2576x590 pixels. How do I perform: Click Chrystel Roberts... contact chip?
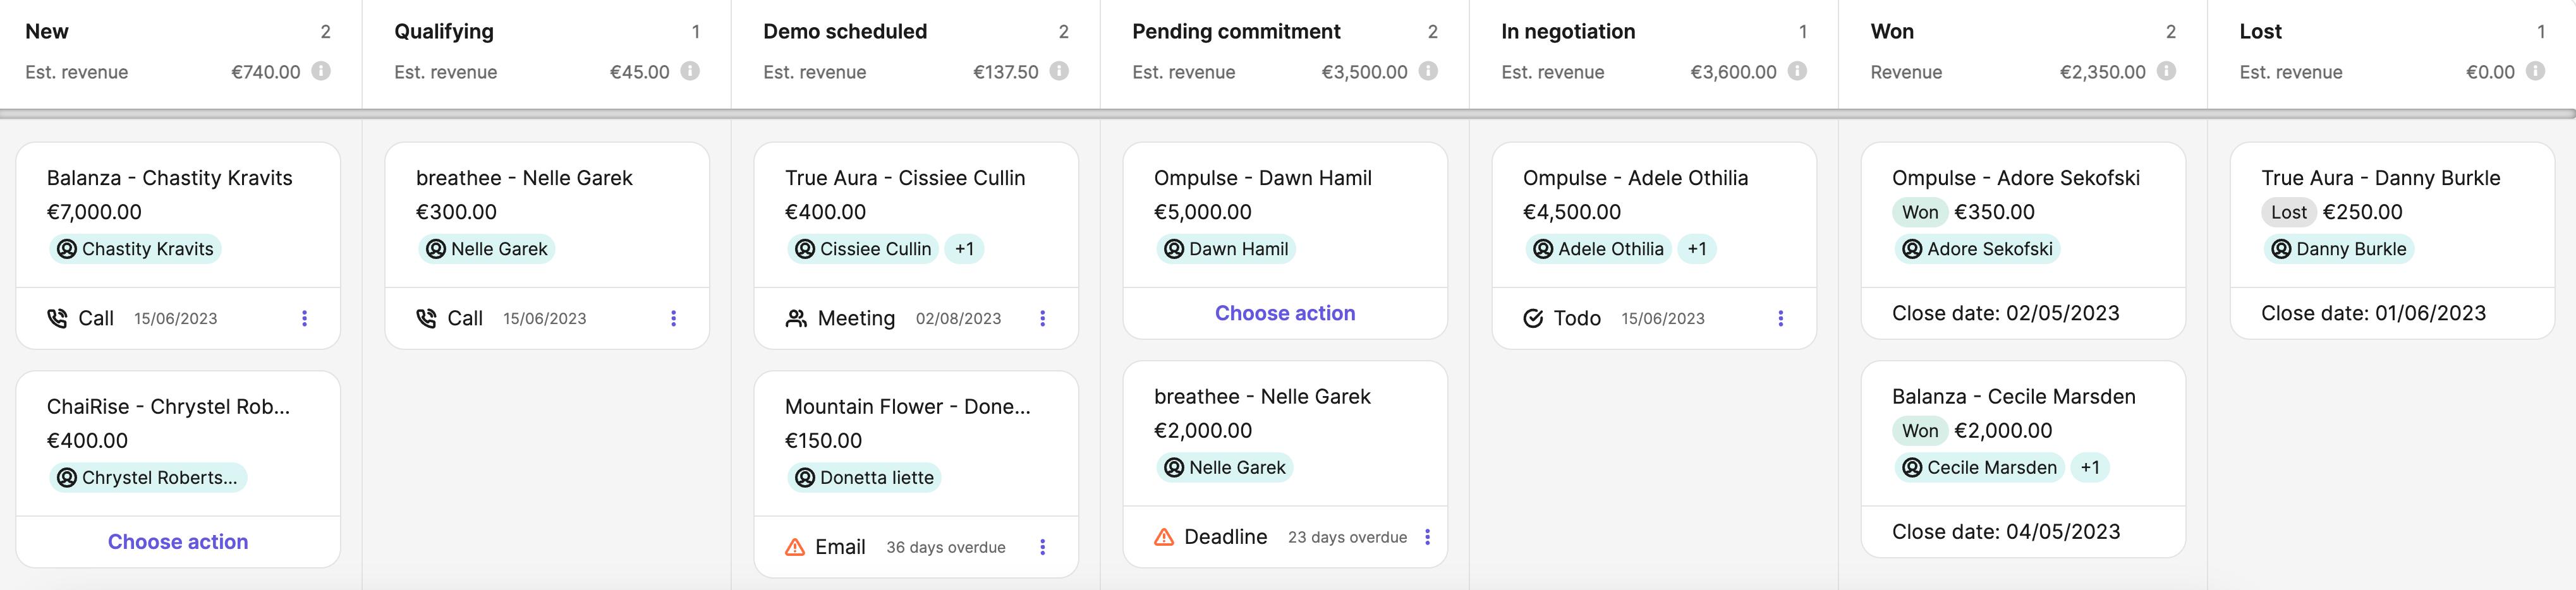pyautogui.click(x=148, y=478)
